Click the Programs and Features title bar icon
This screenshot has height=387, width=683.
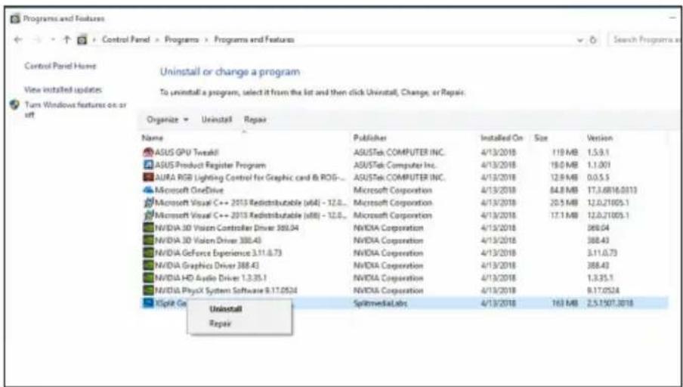[15, 19]
